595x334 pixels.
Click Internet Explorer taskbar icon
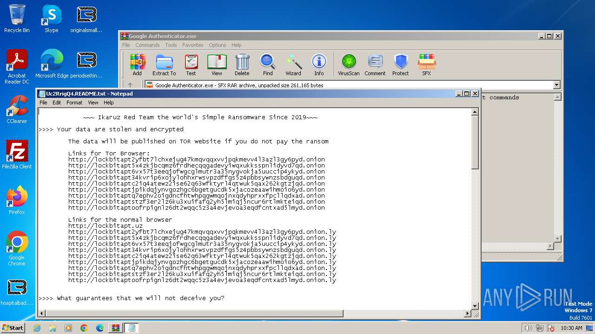pos(37,328)
